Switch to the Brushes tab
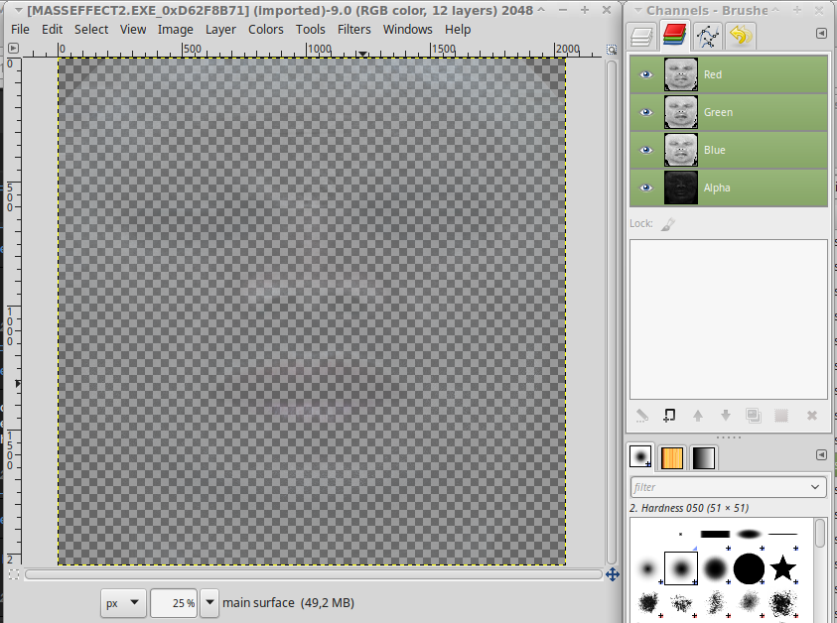This screenshot has height=623, width=837. coord(640,457)
